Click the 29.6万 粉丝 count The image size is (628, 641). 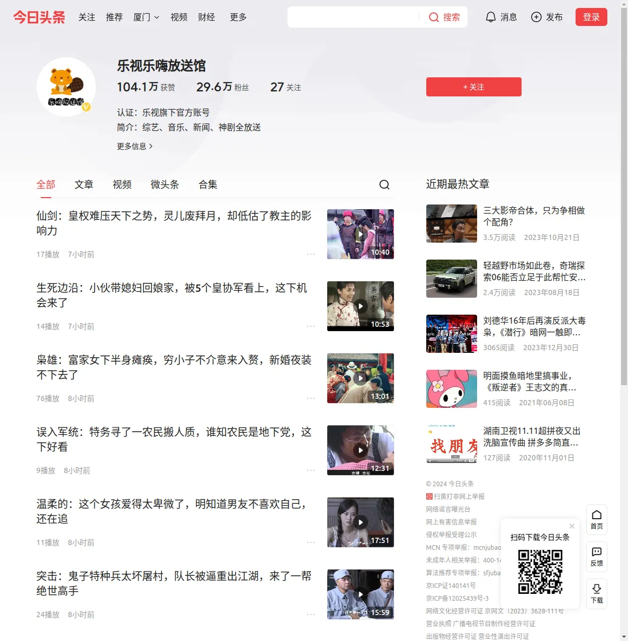[222, 87]
